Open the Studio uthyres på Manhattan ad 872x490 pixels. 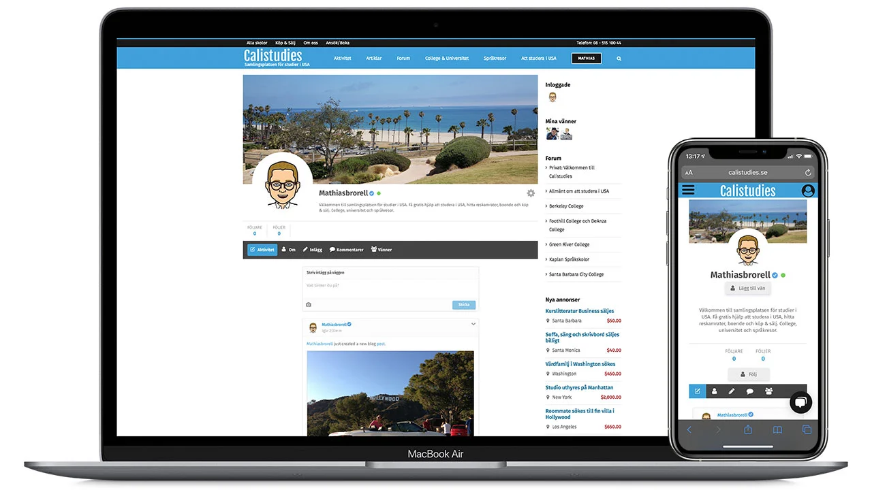coord(579,388)
